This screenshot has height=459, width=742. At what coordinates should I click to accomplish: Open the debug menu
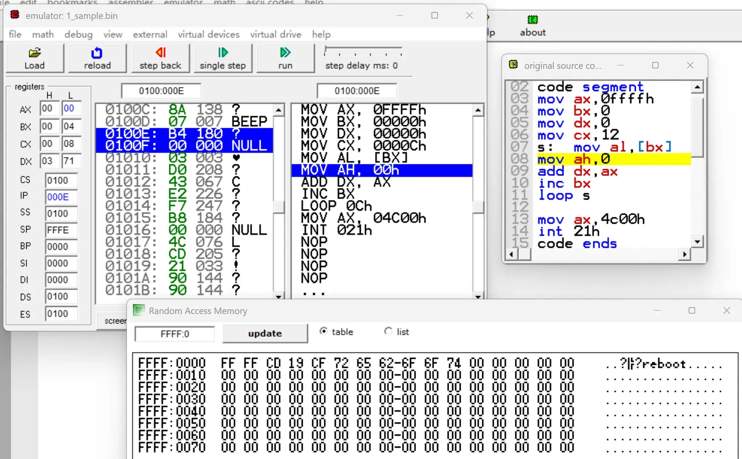click(x=78, y=34)
